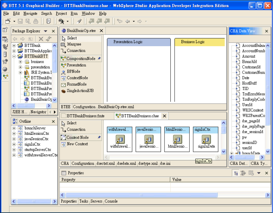This screenshot has width=273, height=213.
Task: Close the BankBasicOp.etee editor tab
Action: [x=101, y=31]
